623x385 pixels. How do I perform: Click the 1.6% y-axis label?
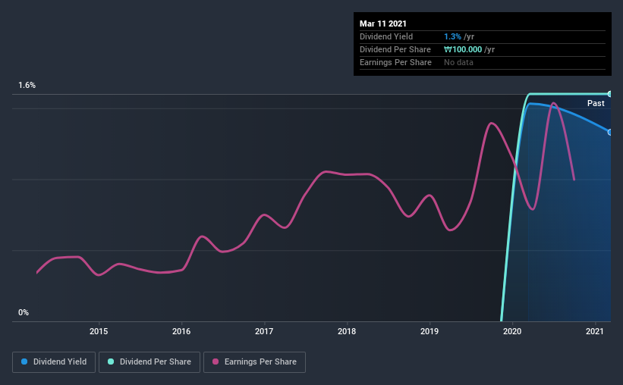tap(27, 86)
